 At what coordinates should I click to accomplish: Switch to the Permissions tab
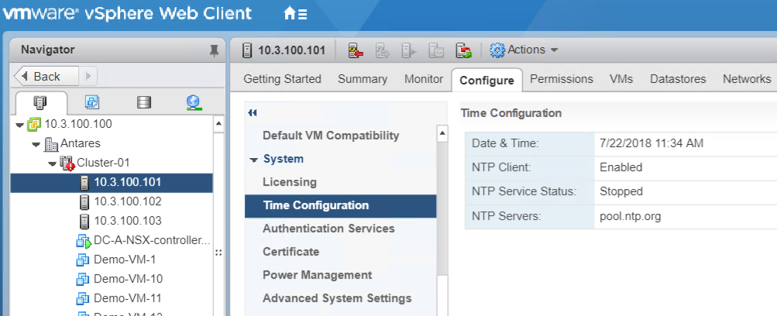[x=562, y=79]
